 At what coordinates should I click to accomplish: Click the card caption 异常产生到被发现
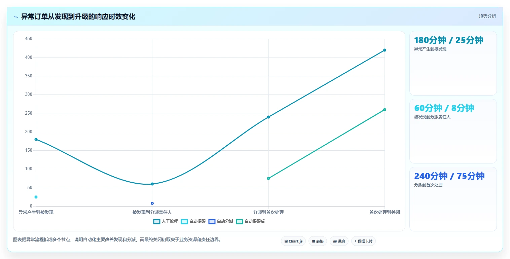(430, 49)
